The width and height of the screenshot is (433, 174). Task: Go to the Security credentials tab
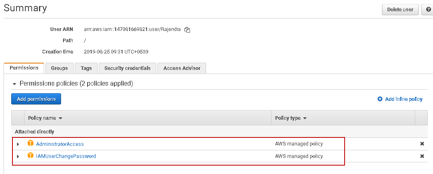coord(127,68)
